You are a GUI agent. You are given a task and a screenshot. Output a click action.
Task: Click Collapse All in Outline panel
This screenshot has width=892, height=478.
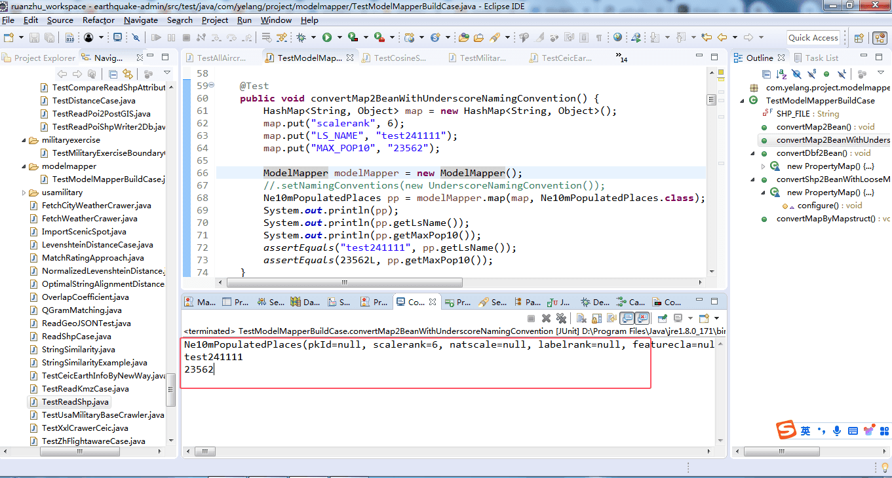click(x=766, y=74)
